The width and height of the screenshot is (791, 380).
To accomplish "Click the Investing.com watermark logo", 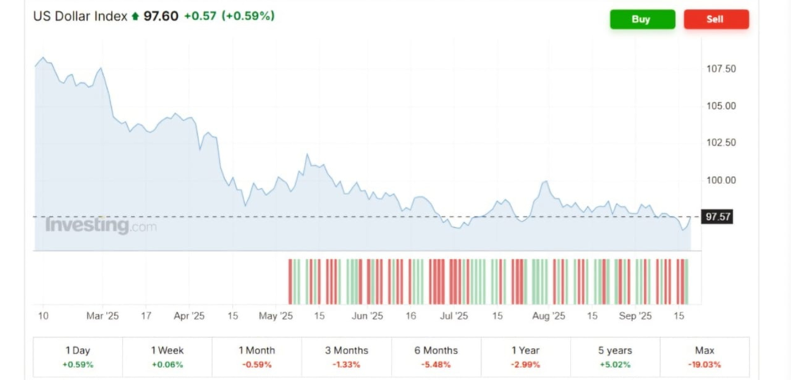I will [x=101, y=225].
